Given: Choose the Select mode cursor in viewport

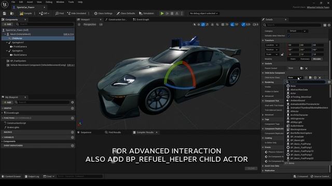Looking at the screenshot, I should [x=195, y=25].
